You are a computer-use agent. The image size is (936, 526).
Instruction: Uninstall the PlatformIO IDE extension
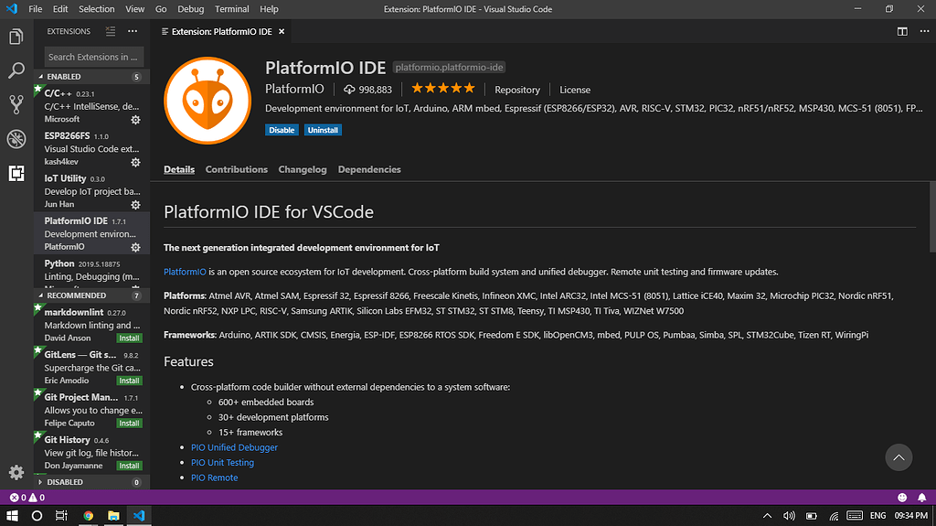tap(323, 130)
